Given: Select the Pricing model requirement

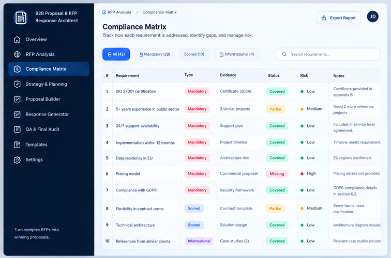Looking at the screenshot, I should pos(128,174).
